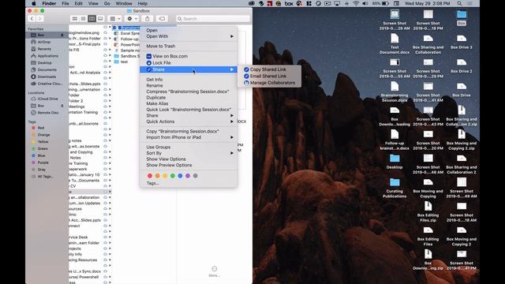Select Remote Disc under Locations

coord(48,113)
